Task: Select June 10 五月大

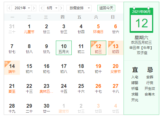Action: point(64,48)
